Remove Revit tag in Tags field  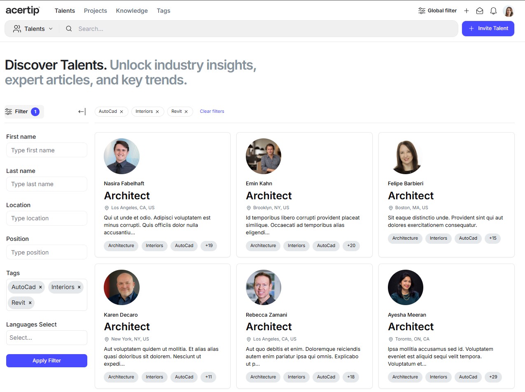click(30, 303)
